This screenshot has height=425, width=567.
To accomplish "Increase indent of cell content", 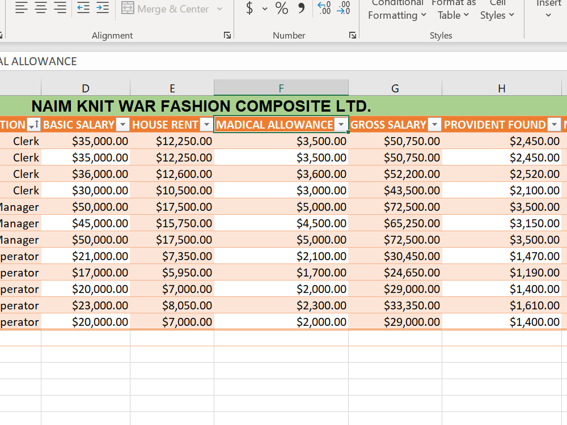I will [102, 8].
